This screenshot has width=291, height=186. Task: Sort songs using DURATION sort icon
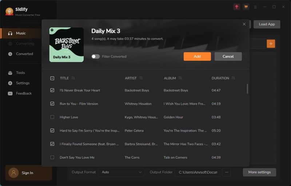click(233, 78)
